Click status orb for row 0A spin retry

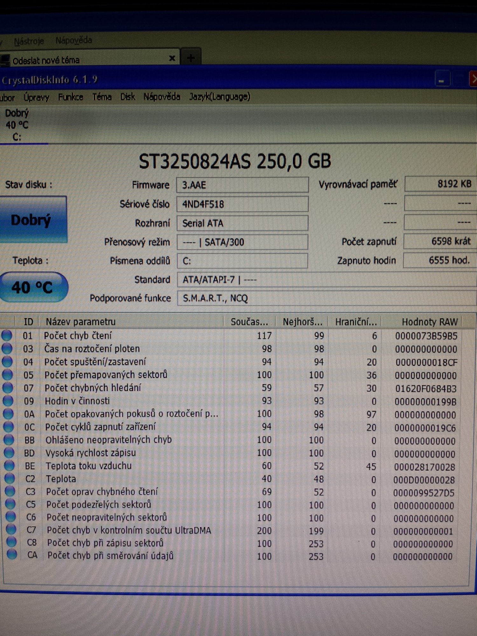click(8, 414)
